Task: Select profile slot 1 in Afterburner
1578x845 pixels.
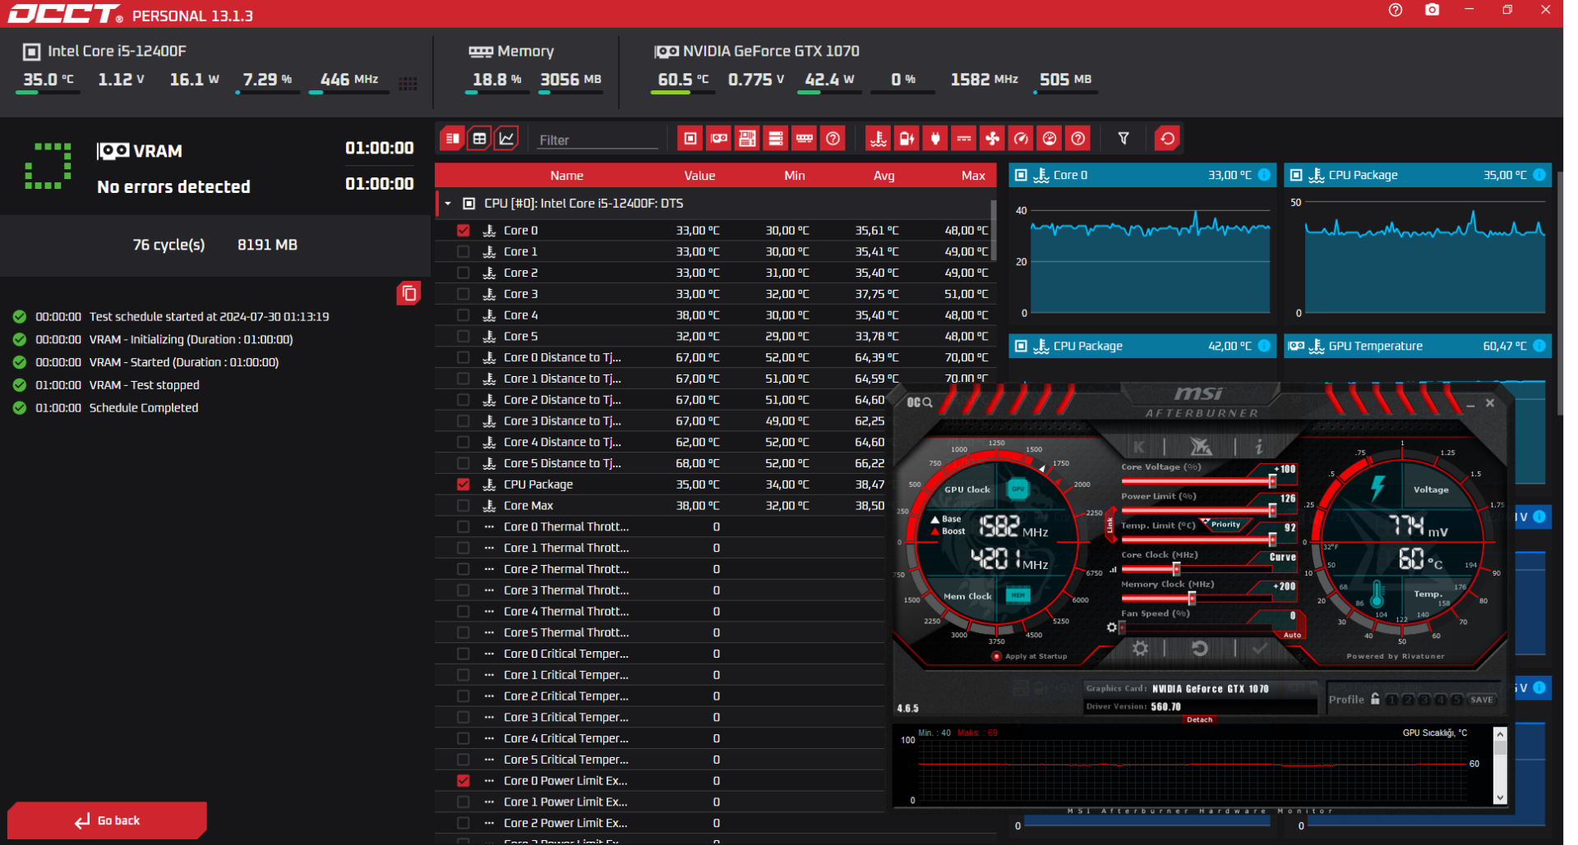Action: pos(1391,700)
